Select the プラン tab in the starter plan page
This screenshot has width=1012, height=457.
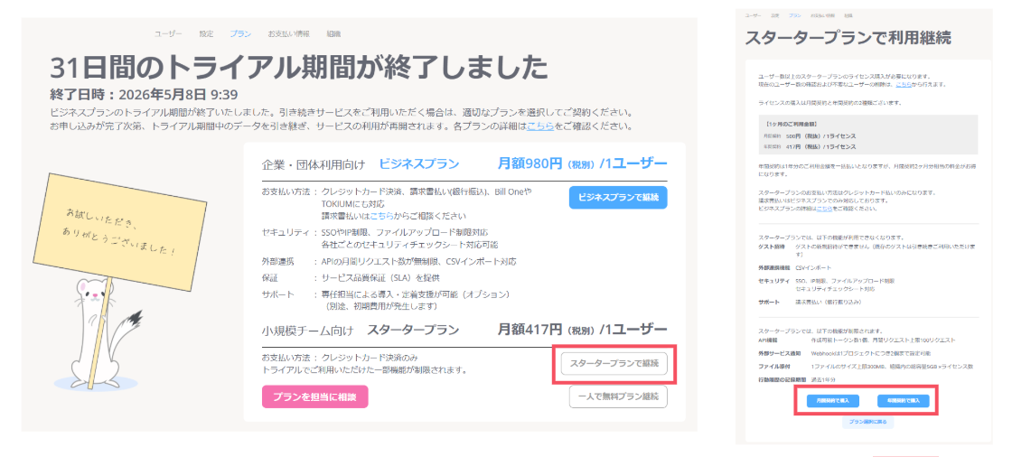pos(794,14)
